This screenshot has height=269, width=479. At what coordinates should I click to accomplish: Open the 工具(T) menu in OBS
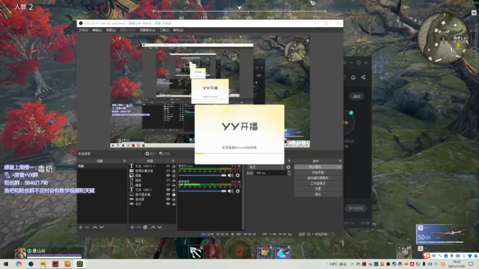[x=164, y=30]
